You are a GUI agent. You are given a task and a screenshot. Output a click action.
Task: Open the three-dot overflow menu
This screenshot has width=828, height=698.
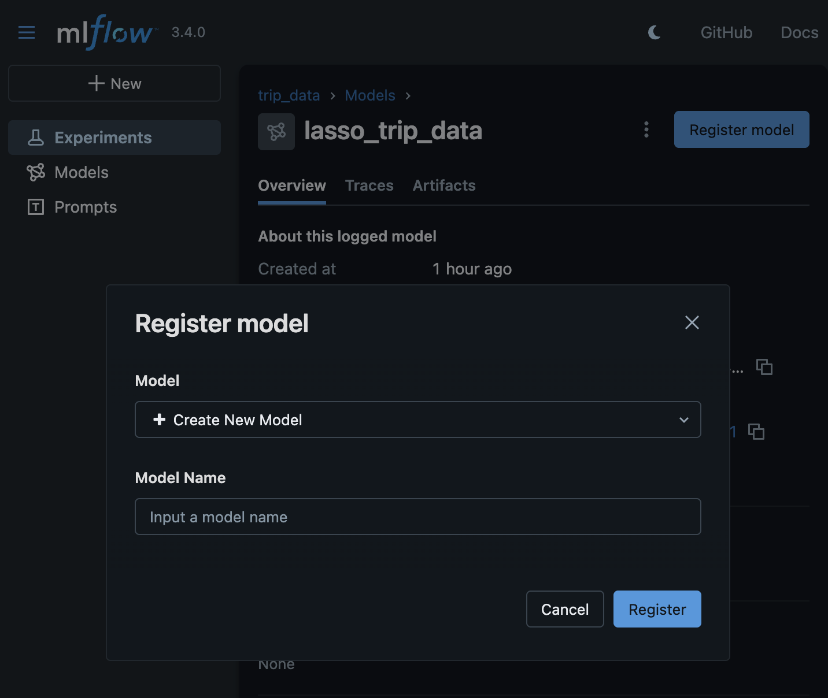(646, 129)
